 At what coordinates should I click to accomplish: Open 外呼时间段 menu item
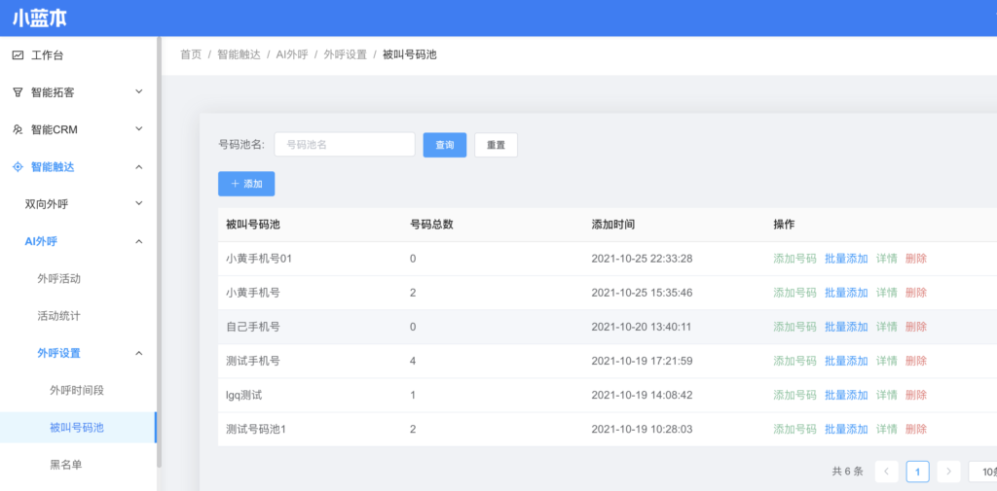tap(77, 390)
